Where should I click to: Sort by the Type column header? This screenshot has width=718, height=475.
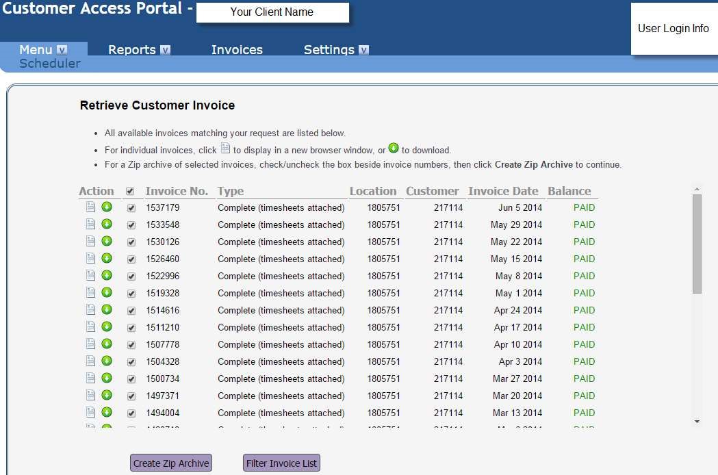point(231,191)
